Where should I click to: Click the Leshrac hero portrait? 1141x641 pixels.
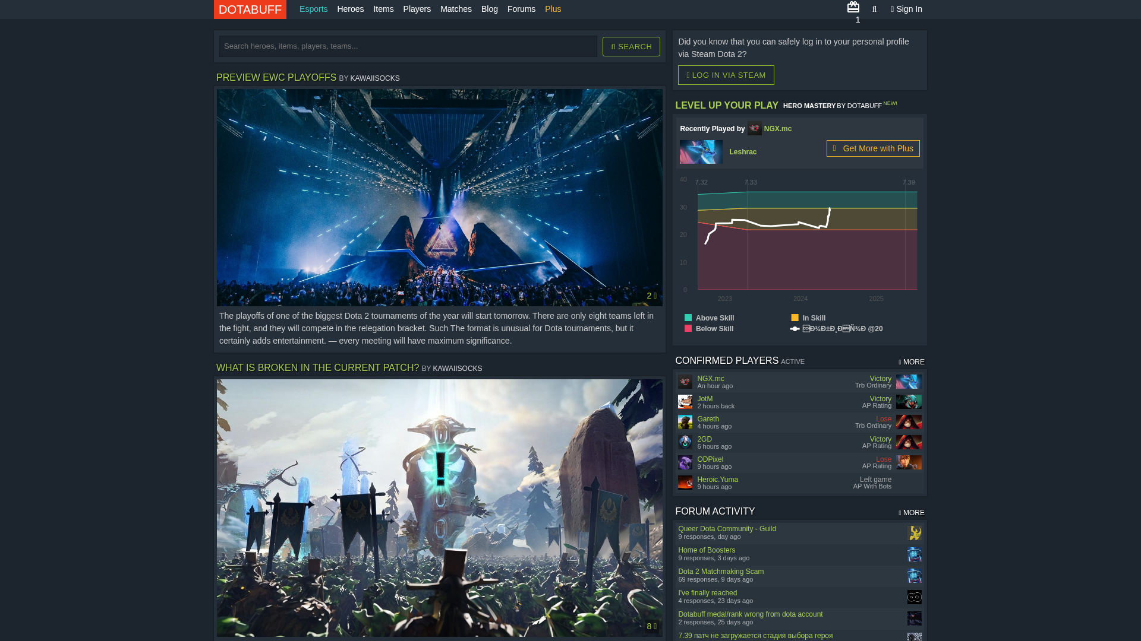[701, 152]
